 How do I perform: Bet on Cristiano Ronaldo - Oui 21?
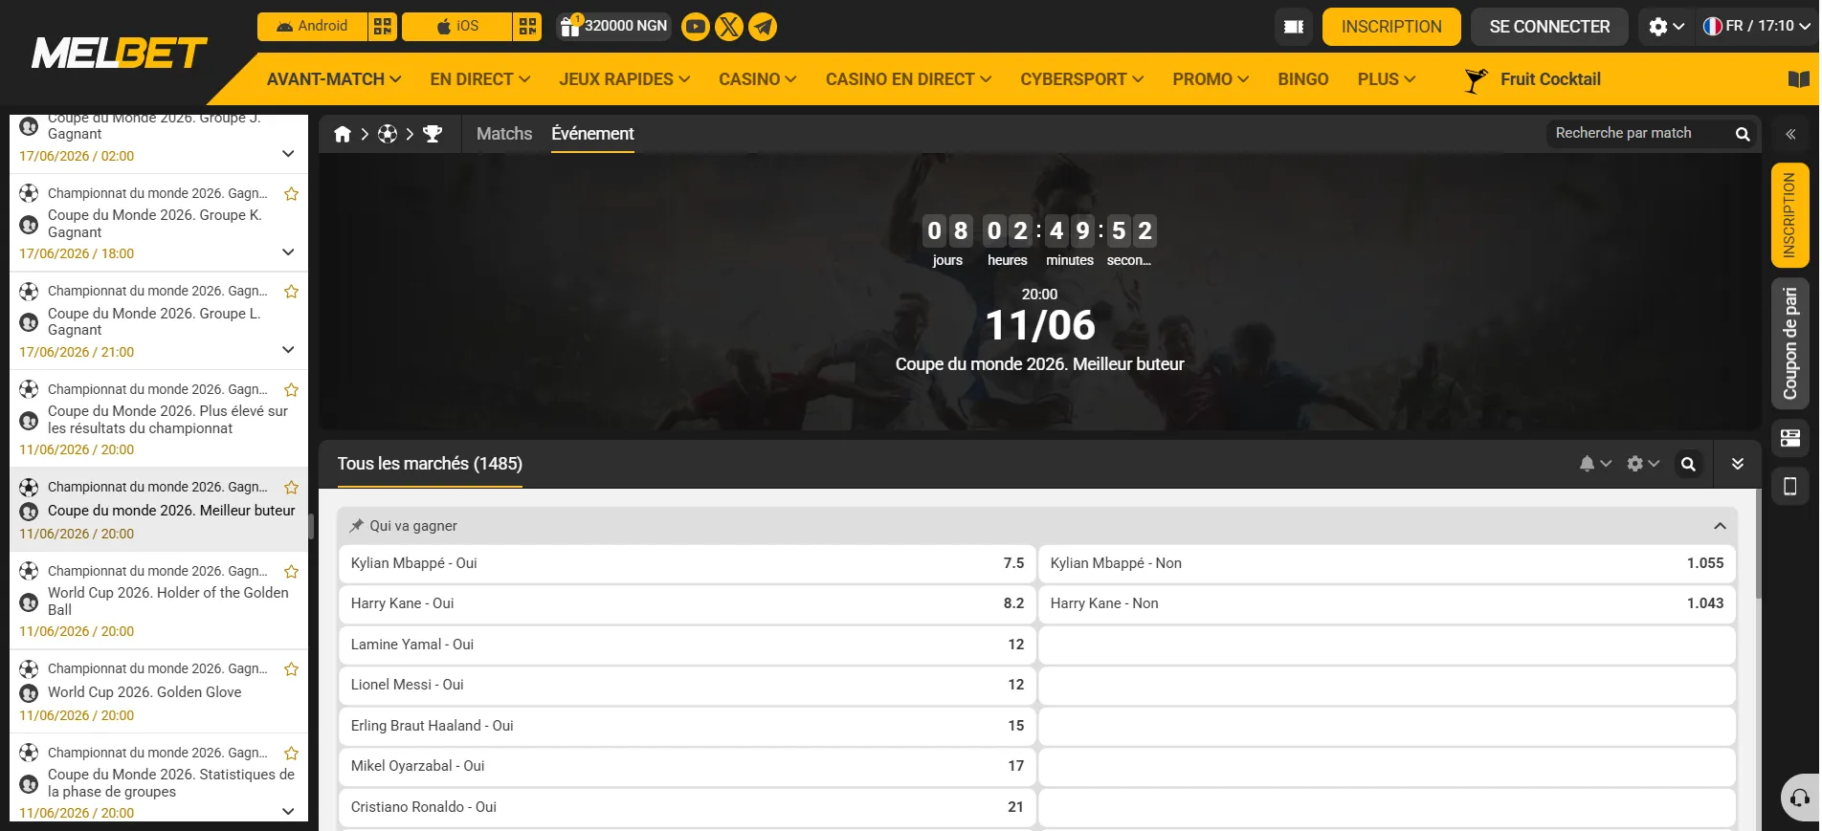[x=687, y=807]
